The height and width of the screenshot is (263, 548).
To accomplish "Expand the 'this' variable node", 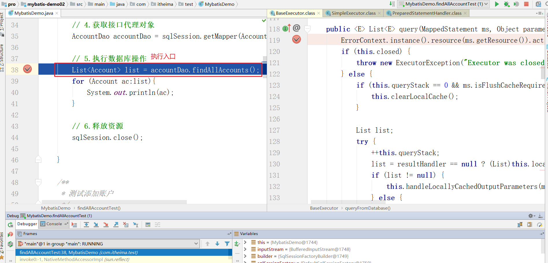I will tap(245, 242).
